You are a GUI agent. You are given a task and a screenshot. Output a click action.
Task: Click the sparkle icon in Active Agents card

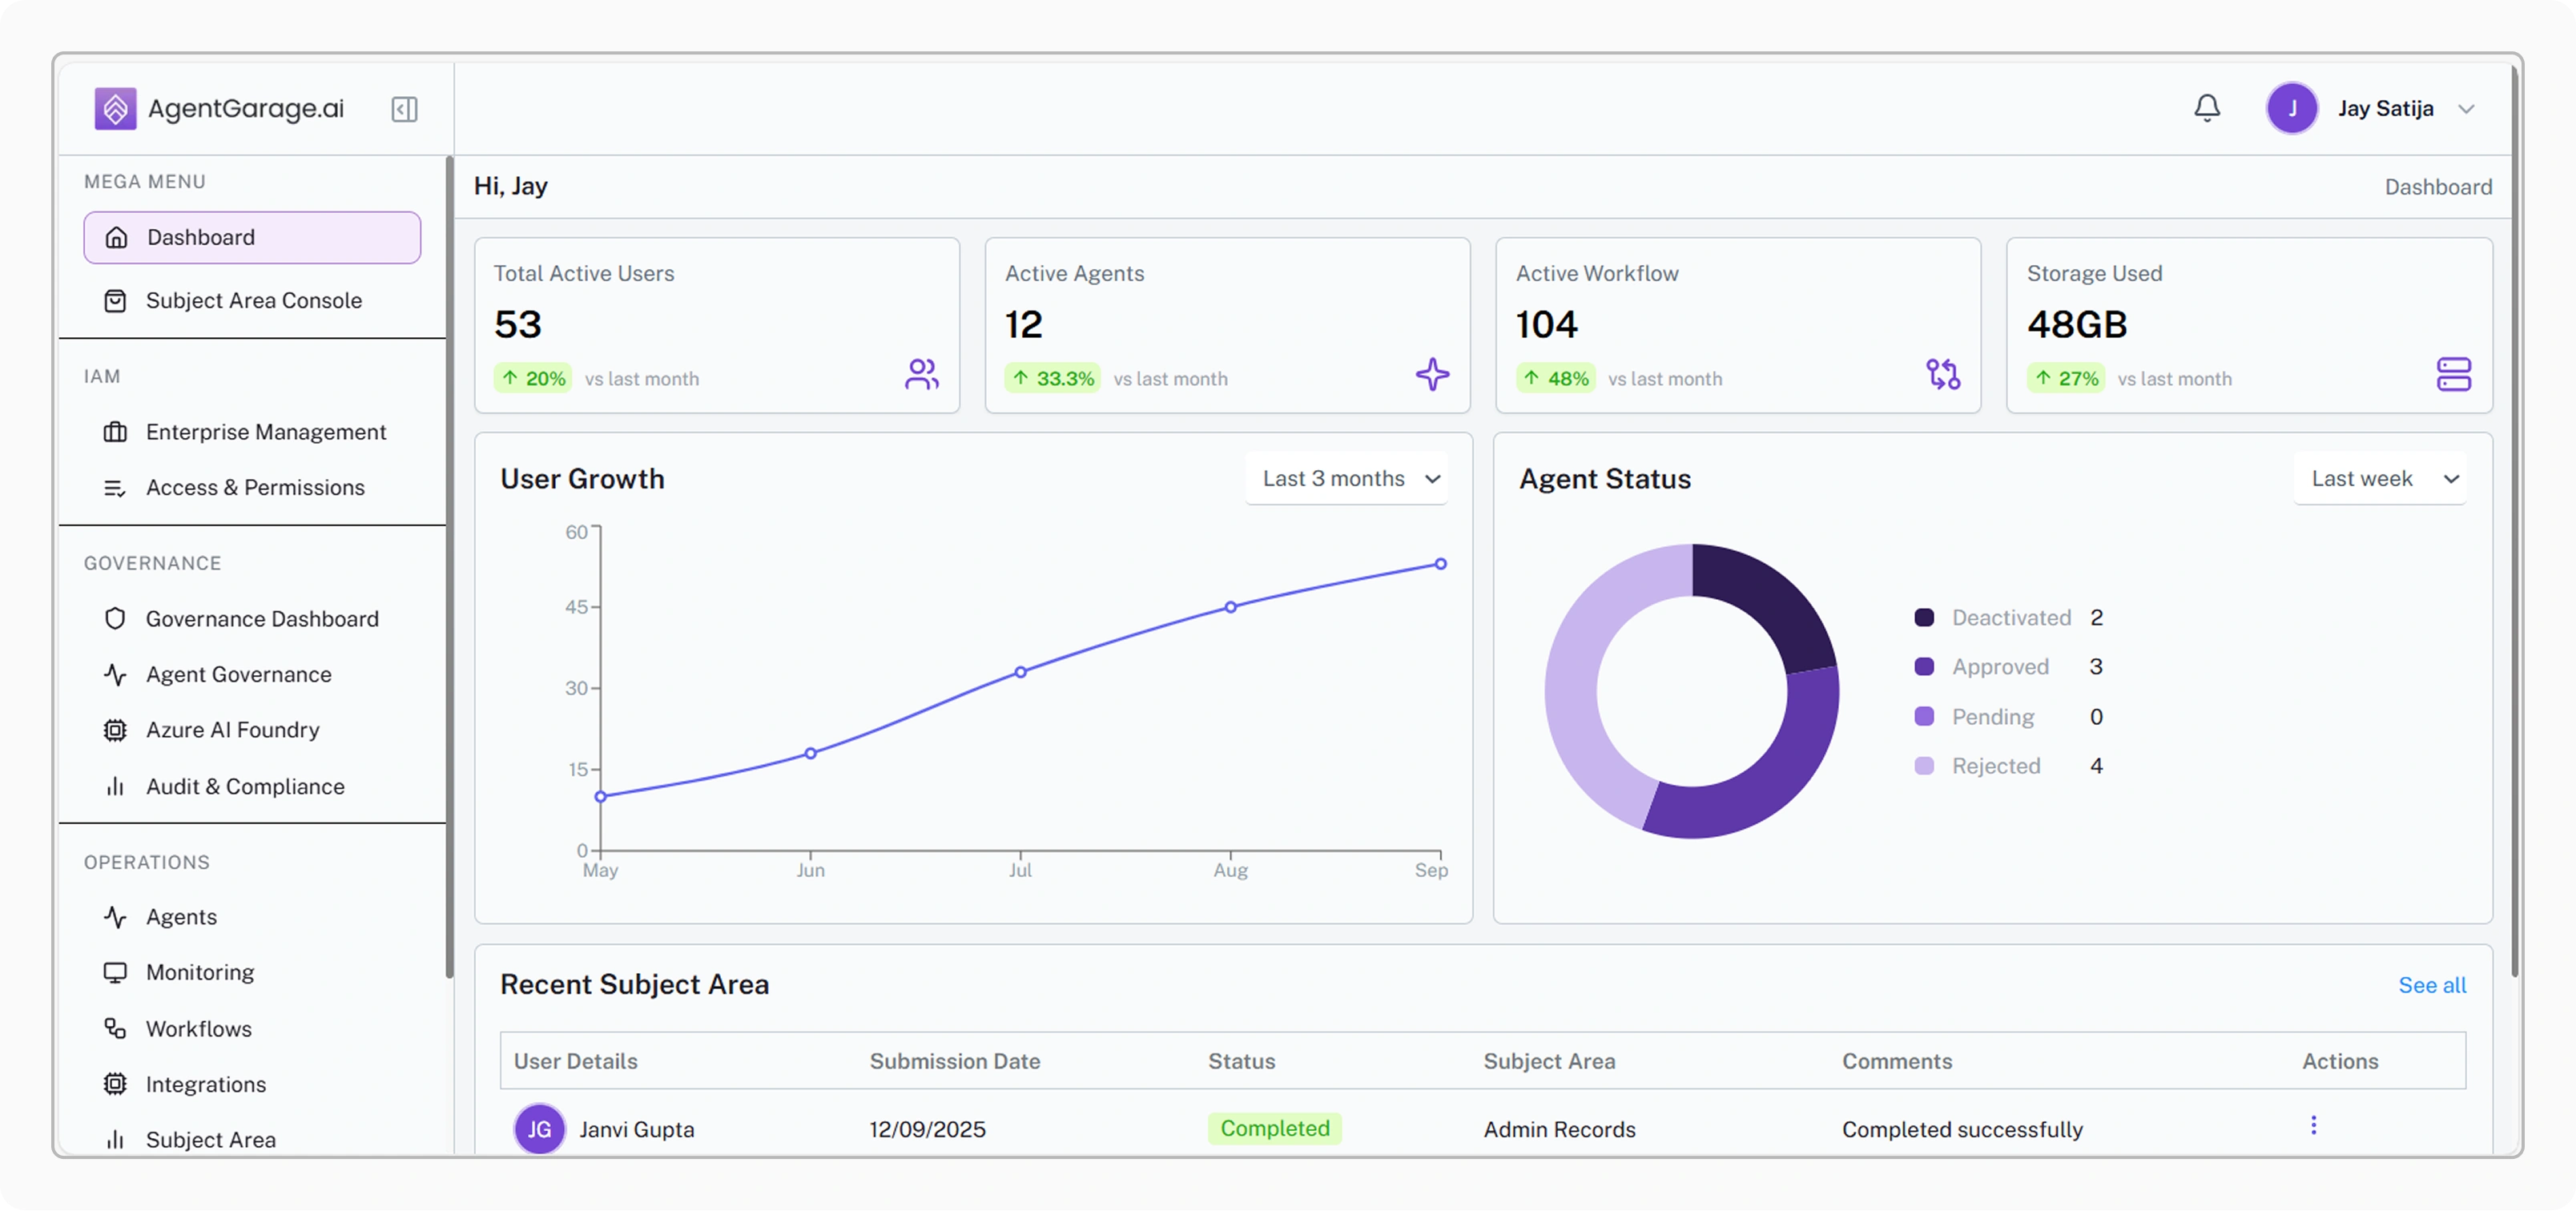coord(1432,375)
